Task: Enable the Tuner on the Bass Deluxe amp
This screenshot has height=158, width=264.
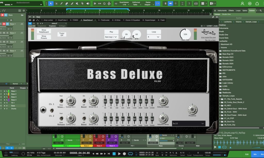Action: point(61,34)
